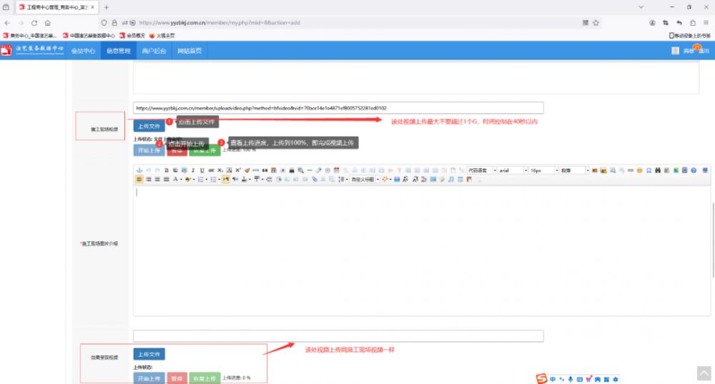Apply underline formatting in the editor
The width and height of the screenshot is (715, 384).
pyautogui.click(x=202, y=170)
